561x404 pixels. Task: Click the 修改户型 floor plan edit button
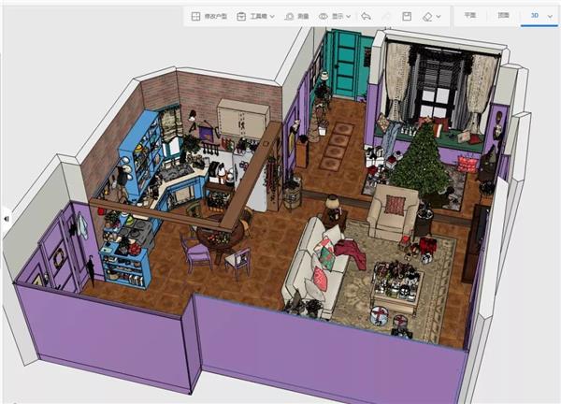coord(209,16)
